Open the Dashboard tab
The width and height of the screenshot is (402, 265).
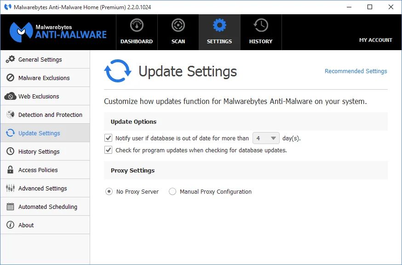pos(137,32)
